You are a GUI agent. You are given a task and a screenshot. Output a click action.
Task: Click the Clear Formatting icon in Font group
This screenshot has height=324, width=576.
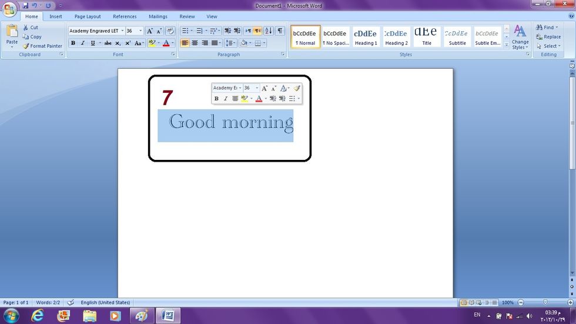(x=170, y=31)
